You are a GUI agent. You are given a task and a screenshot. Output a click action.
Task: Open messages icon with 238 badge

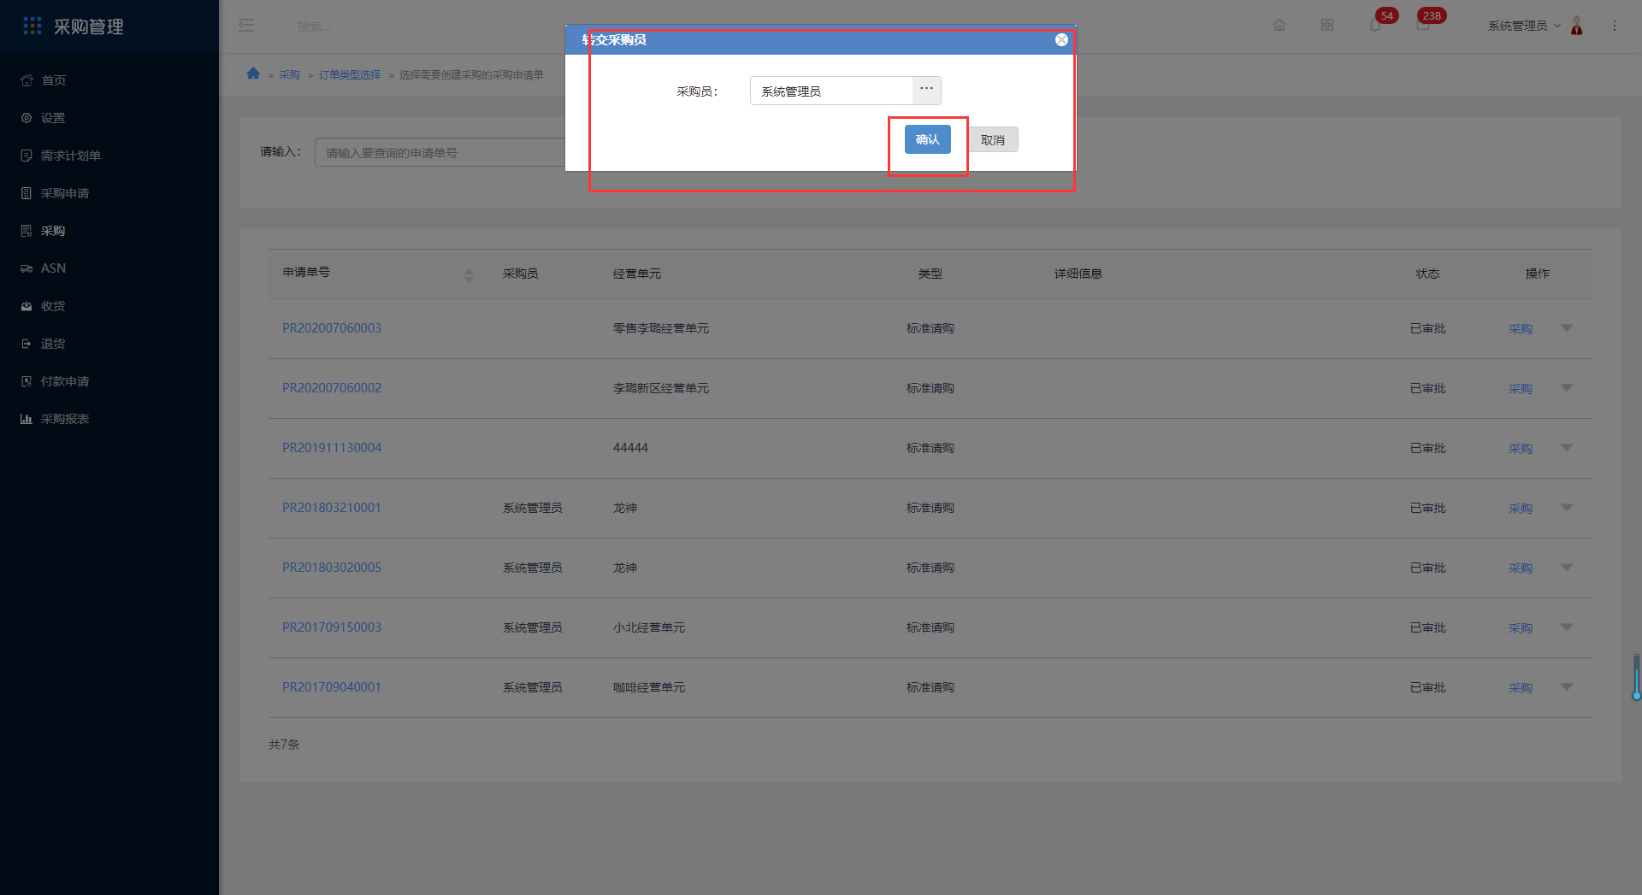click(1423, 25)
